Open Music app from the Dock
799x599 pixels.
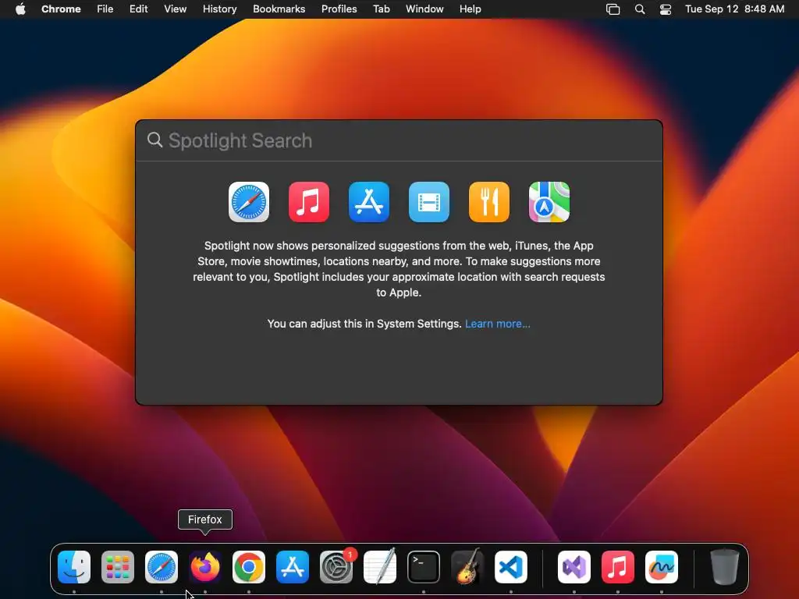tap(618, 567)
